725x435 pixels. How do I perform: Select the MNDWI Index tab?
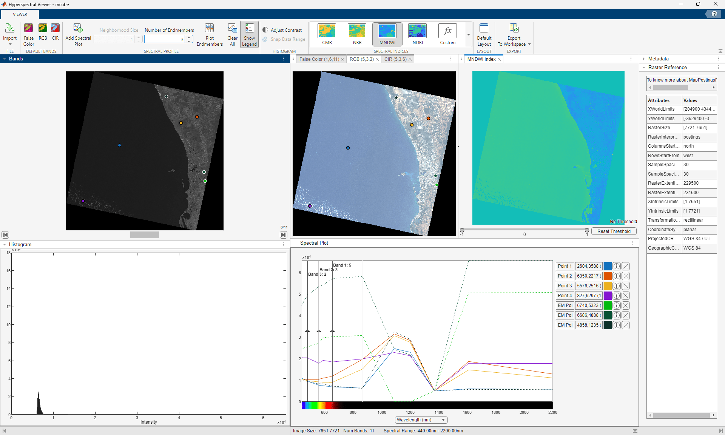482,59
